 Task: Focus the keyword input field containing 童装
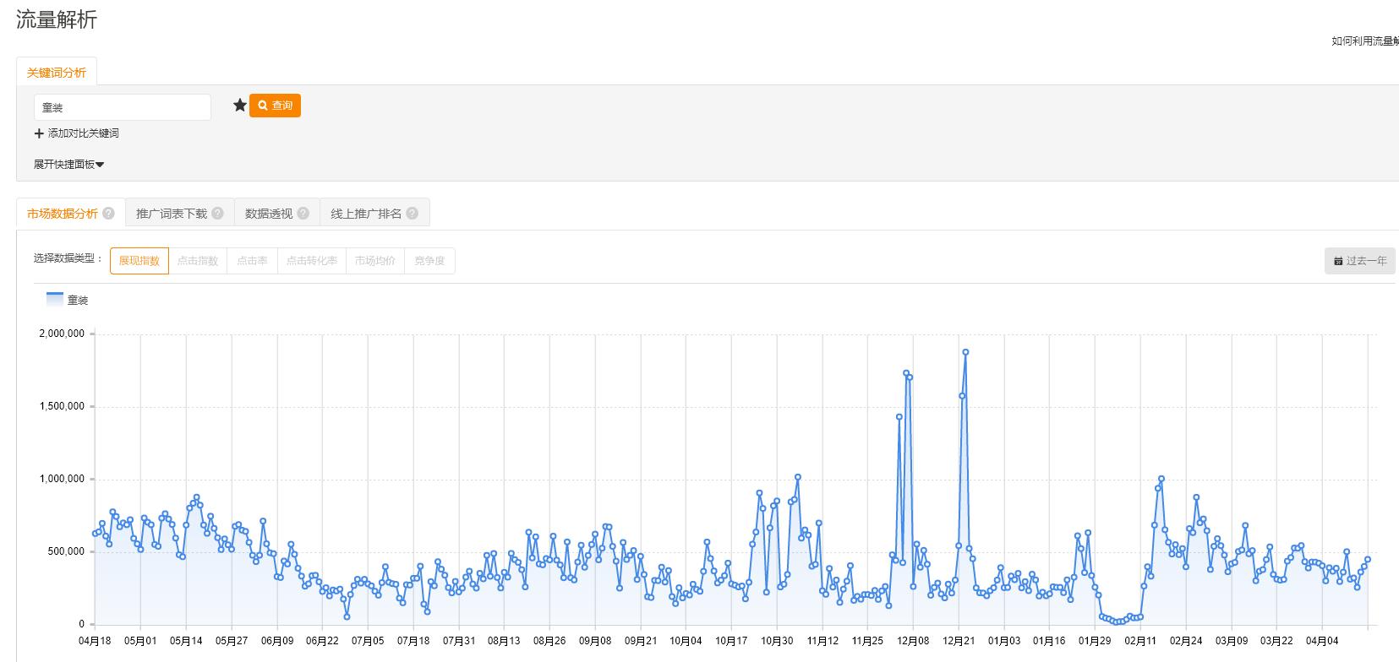click(123, 107)
